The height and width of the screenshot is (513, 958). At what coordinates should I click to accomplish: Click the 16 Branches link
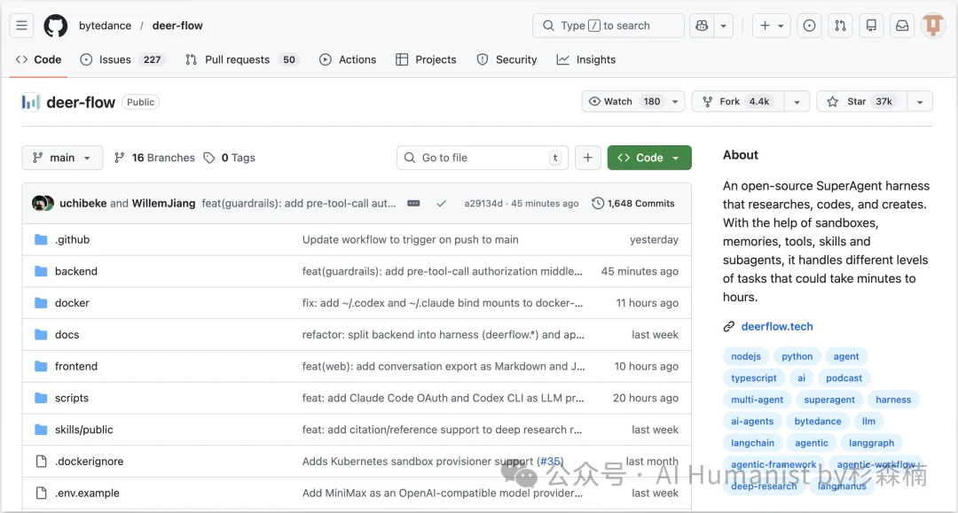[x=154, y=157]
